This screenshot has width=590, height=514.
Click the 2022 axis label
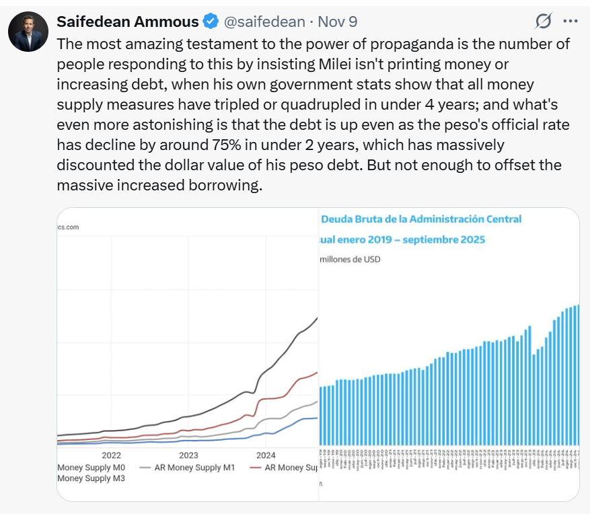coord(111,455)
